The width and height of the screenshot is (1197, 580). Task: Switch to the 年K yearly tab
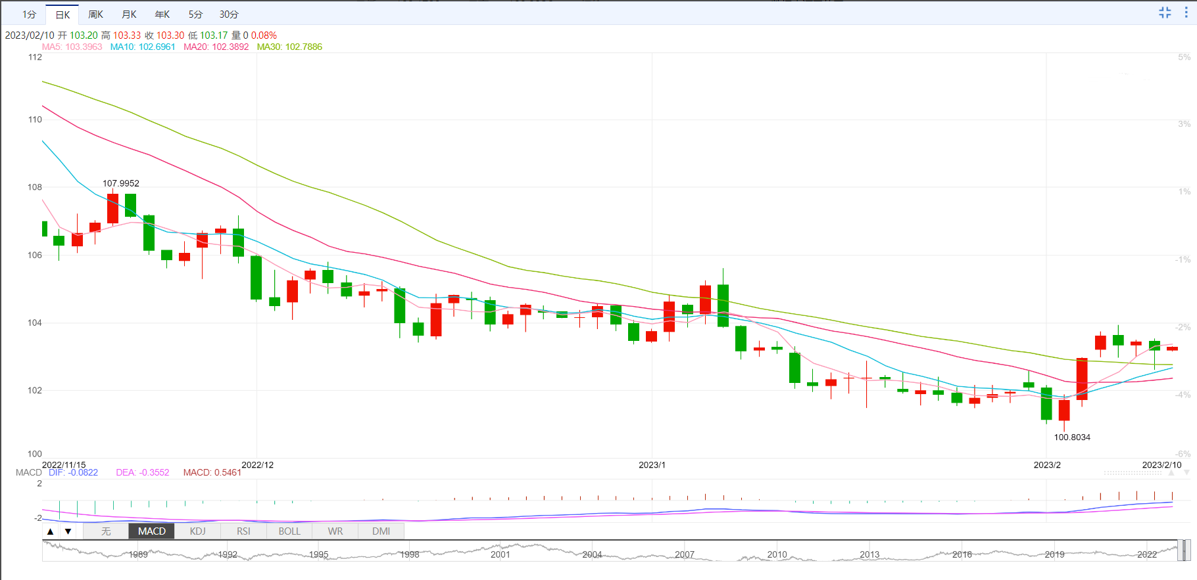click(162, 14)
